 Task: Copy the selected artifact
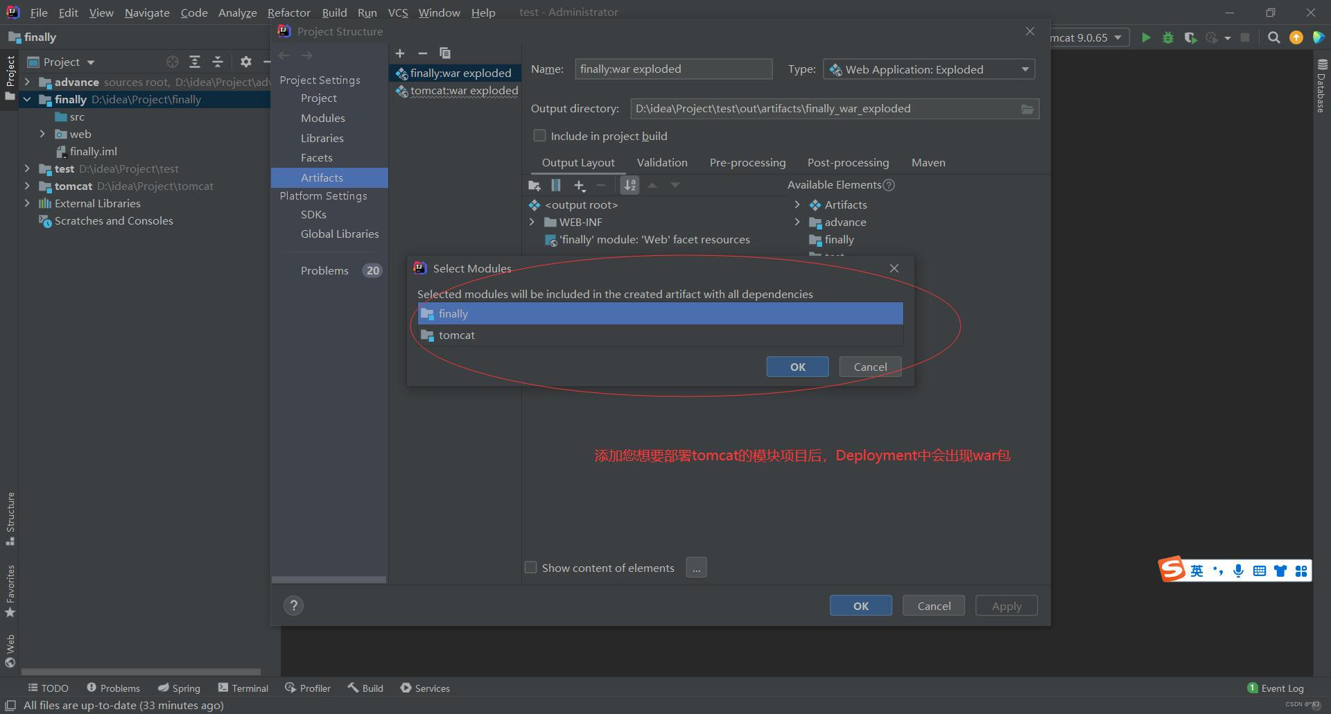(445, 53)
